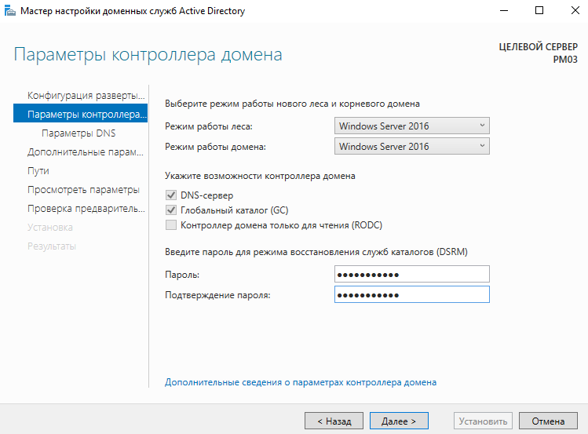Open the Режим работы домена dropdown
The width and height of the screenshot is (588, 434).
pos(411,146)
